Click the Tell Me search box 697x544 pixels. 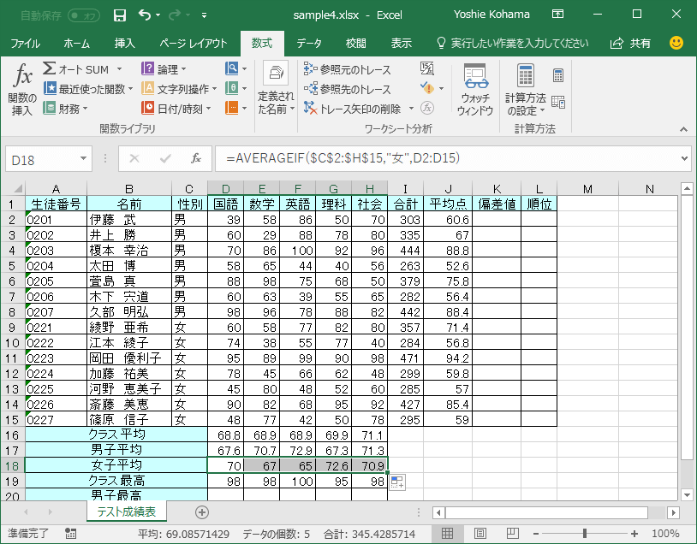tap(512, 43)
